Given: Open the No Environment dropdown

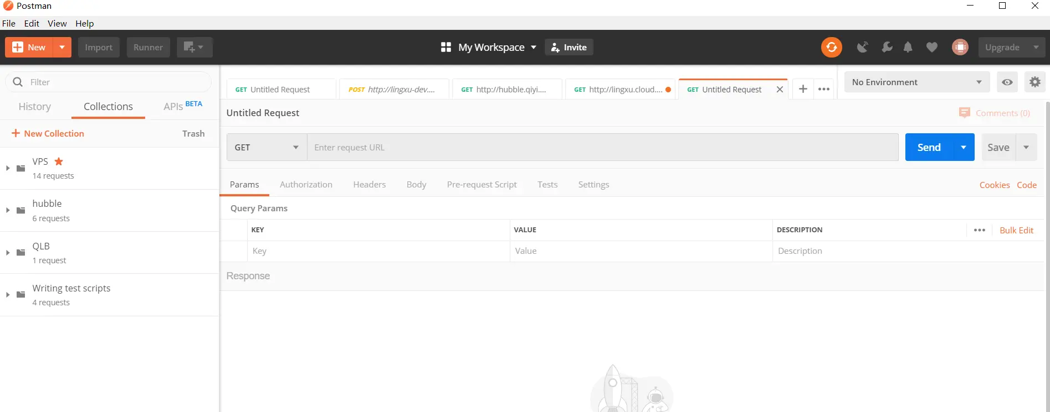Looking at the screenshot, I should coord(917,82).
